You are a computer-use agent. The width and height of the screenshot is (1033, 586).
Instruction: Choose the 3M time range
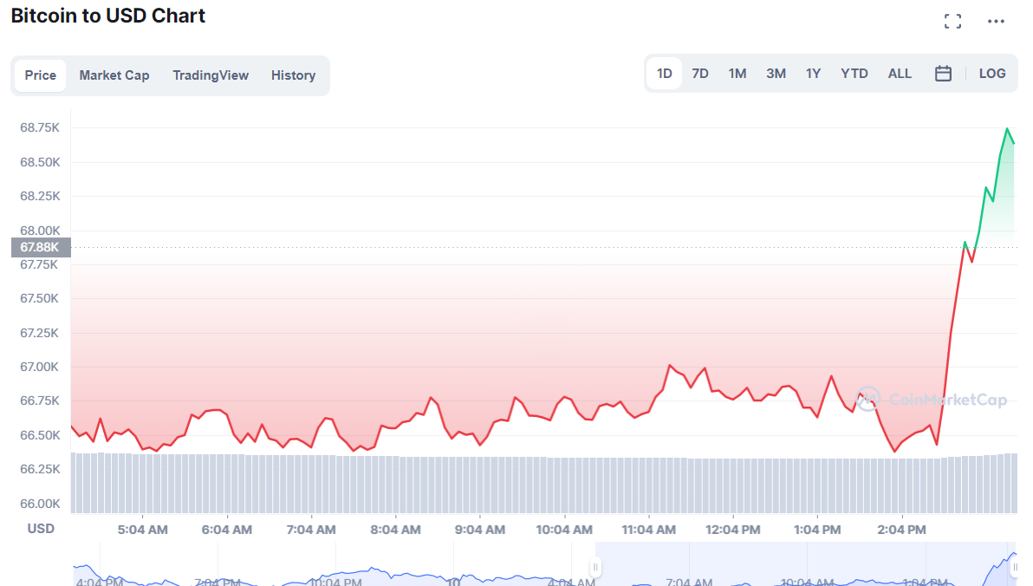pyautogui.click(x=776, y=74)
